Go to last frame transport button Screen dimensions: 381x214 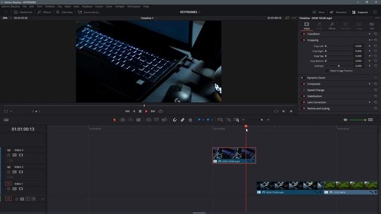coord(153,111)
